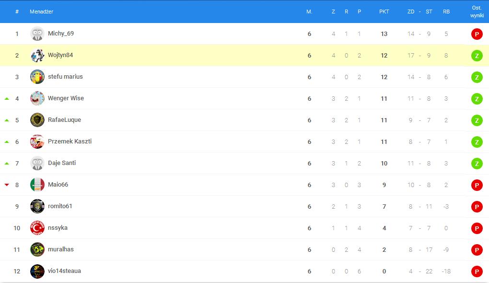Click the PKT column header

click(x=384, y=12)
